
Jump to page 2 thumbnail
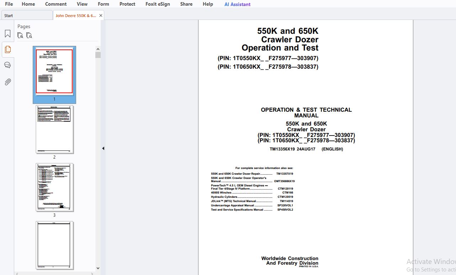54,129
